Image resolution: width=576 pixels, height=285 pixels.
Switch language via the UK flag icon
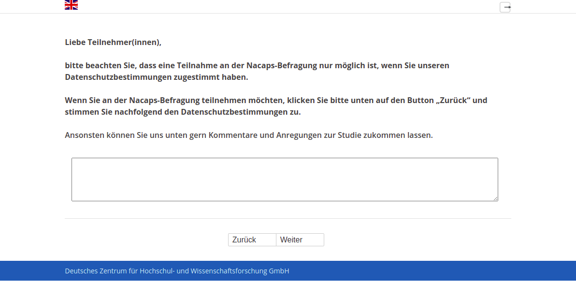pos(71,5)
